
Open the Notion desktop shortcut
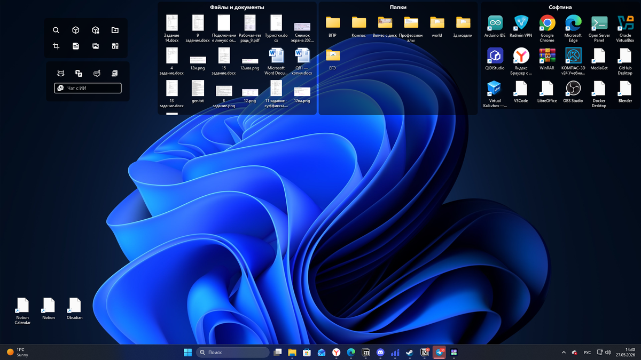[49, 309]
